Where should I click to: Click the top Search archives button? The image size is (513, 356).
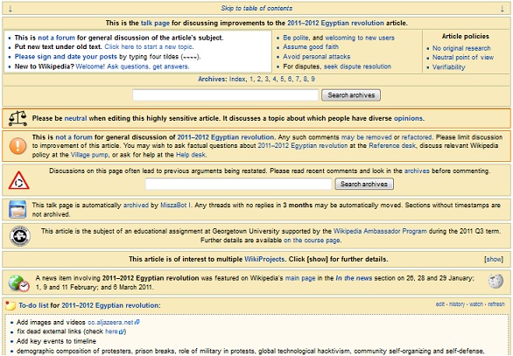[351, 95]
